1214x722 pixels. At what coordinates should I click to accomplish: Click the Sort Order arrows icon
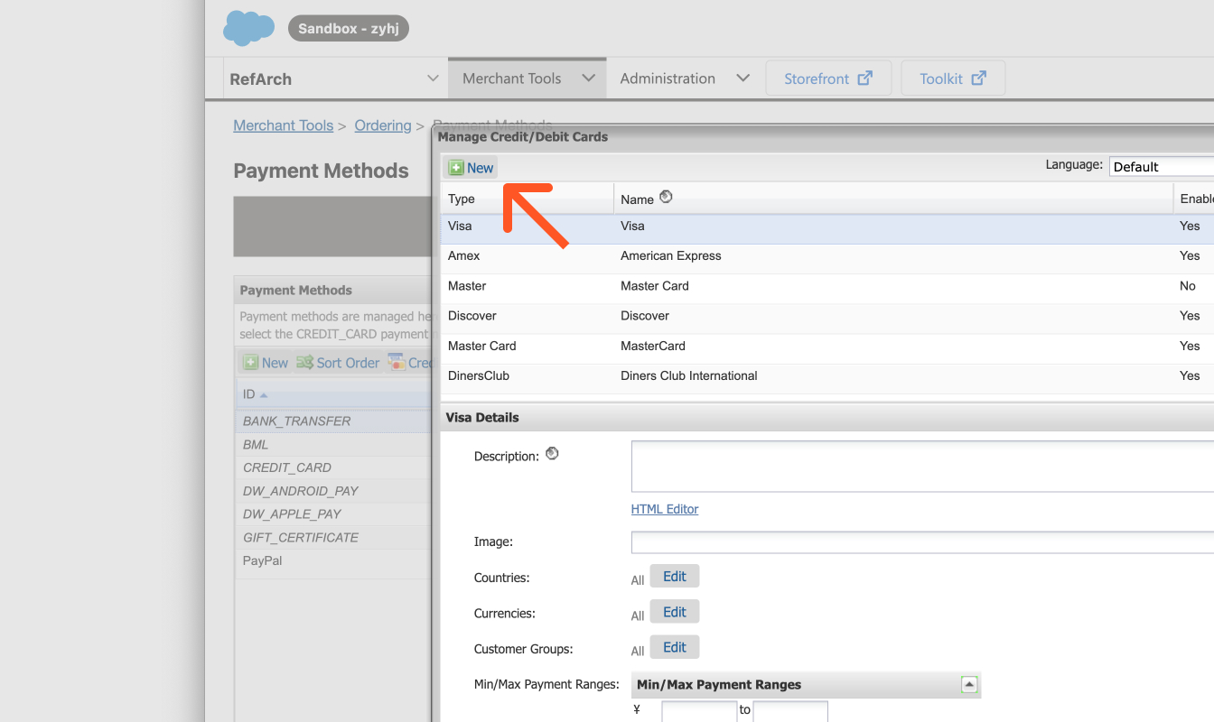(304, 363)
